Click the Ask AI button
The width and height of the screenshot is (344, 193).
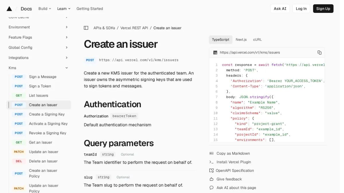[x=280, y=9]
